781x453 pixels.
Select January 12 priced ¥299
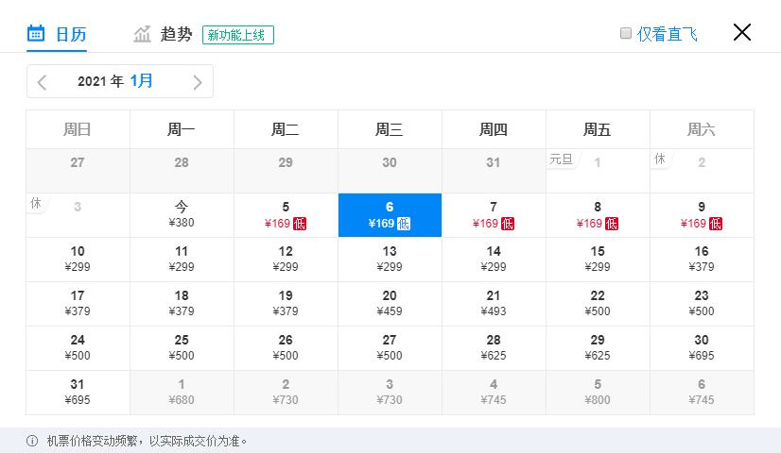286,260
